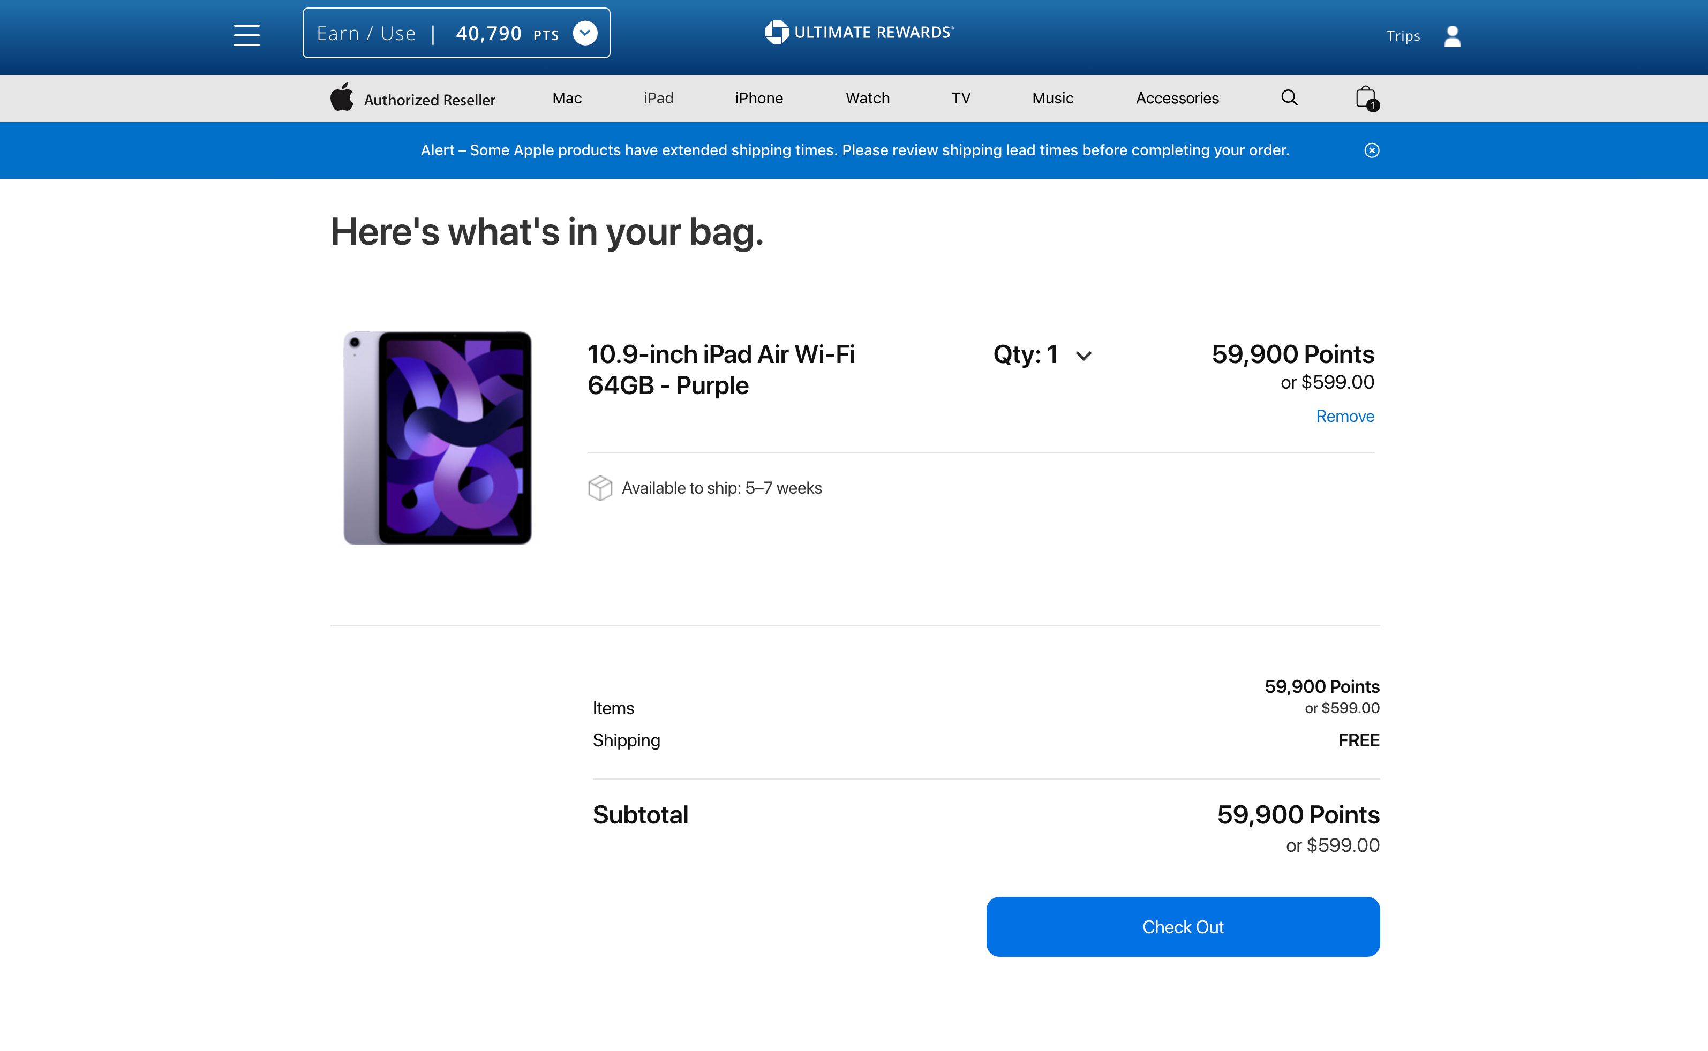This screenshot has height=1051, width=1708.
Task: Click the Ultimate Rewards logo
Action: click(x=859, y=32)
